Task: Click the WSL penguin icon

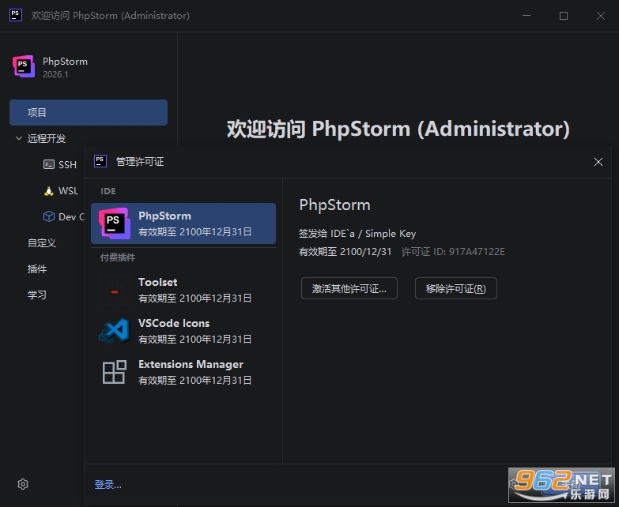Action: point(48,191)
